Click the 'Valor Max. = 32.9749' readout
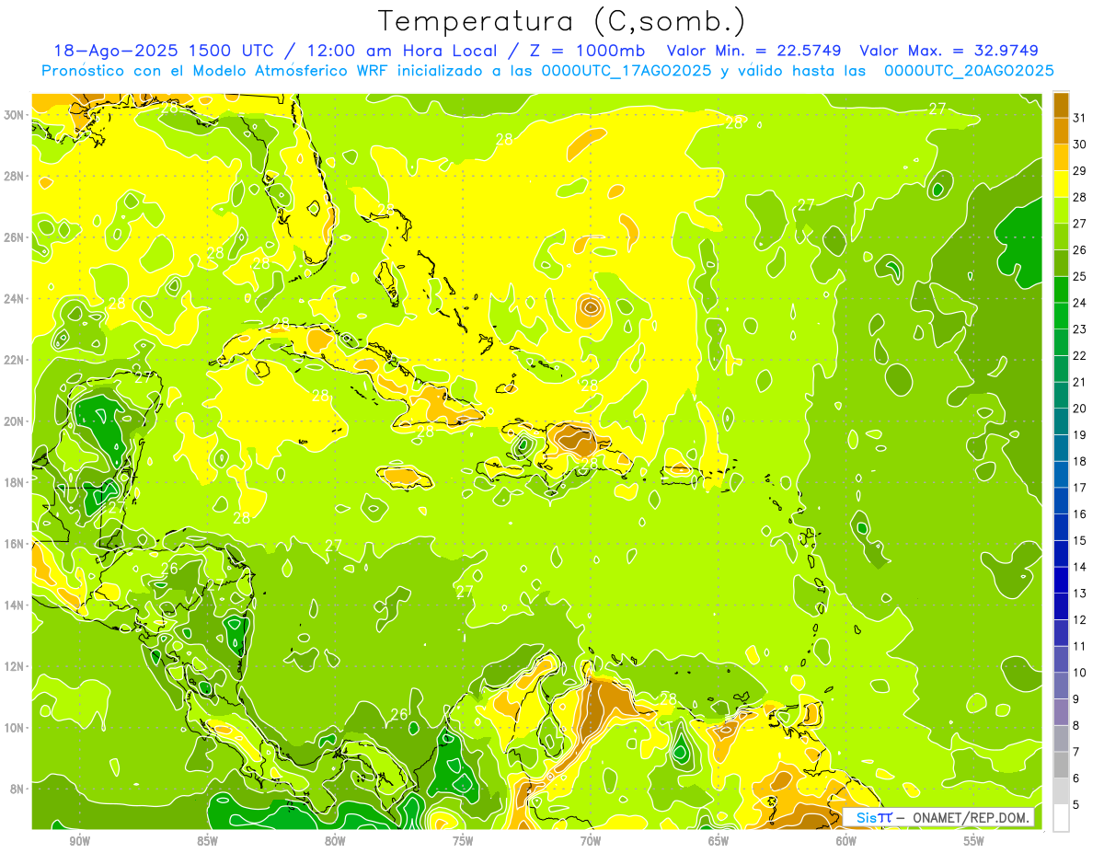The height and width of the screenshot is (853, 1104). [x=949, y=51]
